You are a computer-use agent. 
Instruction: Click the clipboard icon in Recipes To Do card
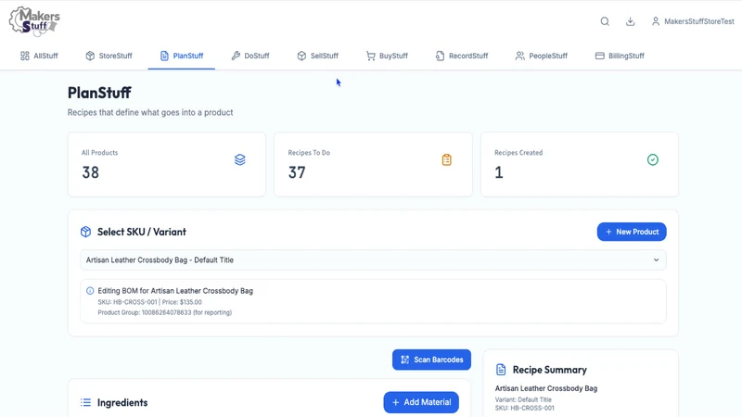[x=447, y=159]
